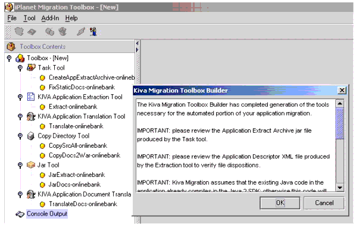Open the Help menu
This screenshot has height=227, width=359.
click(x=71, y=18)
